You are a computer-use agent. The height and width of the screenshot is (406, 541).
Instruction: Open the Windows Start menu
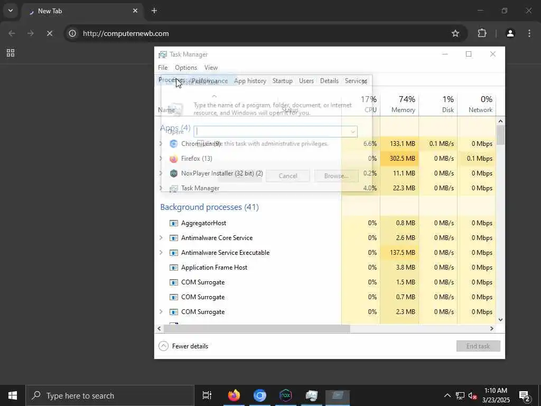(x=13, y=395)
